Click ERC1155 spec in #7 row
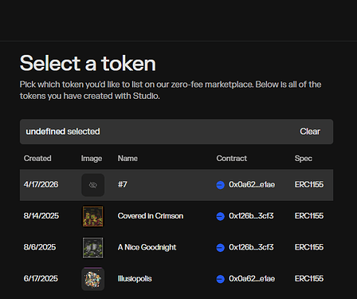Screen dimensions: 357x299 click(309, 185)
